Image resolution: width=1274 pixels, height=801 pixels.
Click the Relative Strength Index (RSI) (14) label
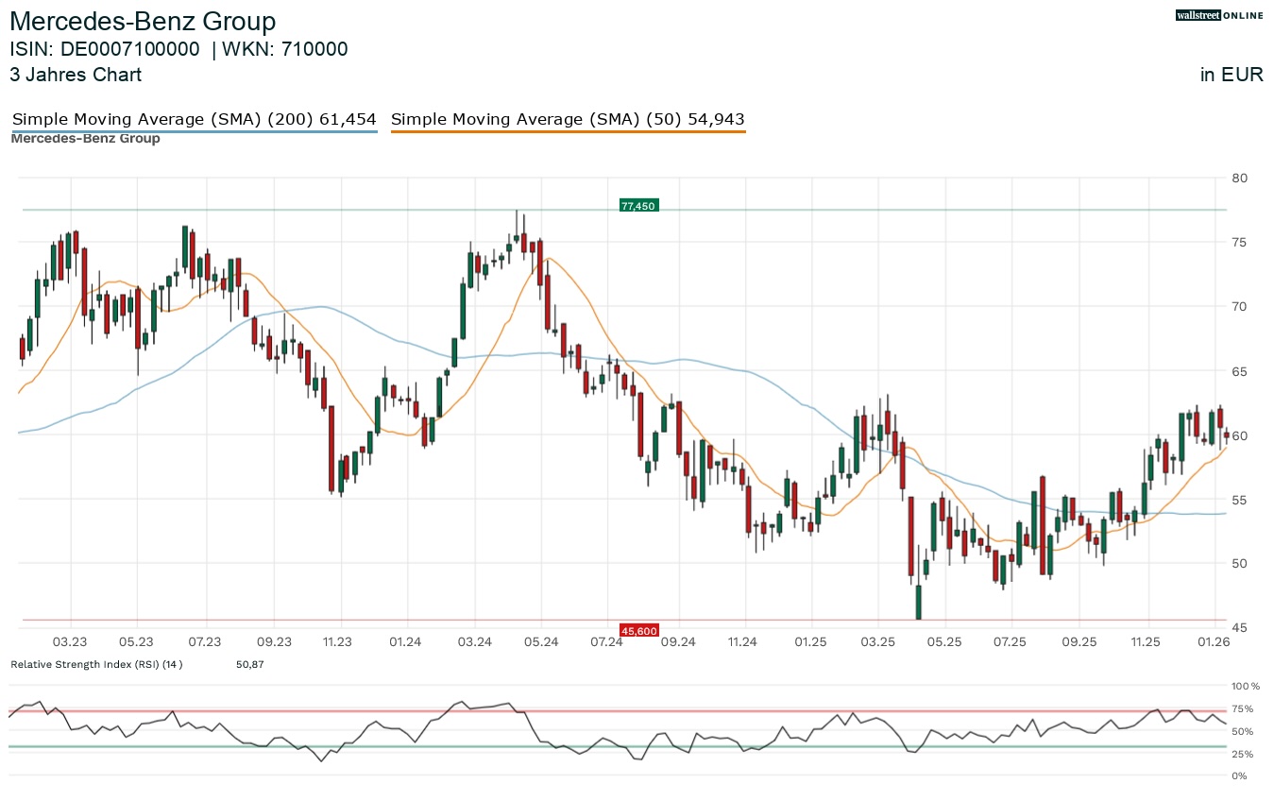point(96,664)
